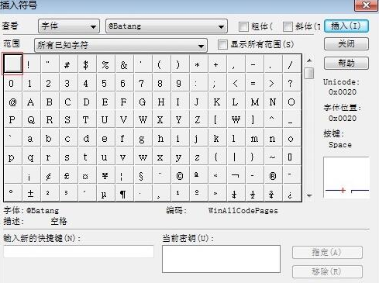Image resolution: width=379 pixels, height=283 pixels.
Task: Select the caret ^ symbol cell
Action: [274, 120]
